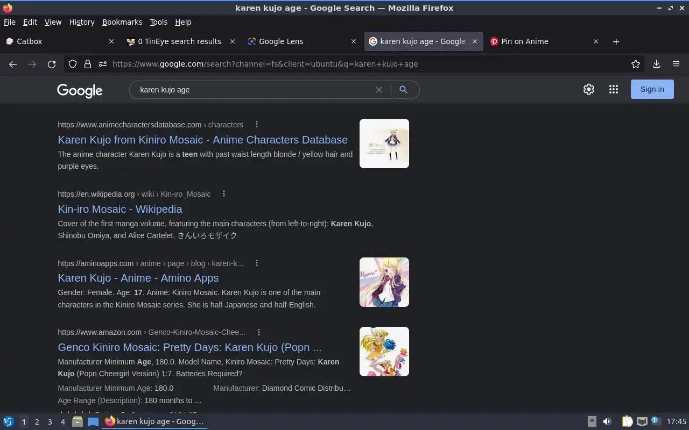Open the Firefox hamburger menu
Image resolution: width=689 pixels, height=430 pixels.
click(x=676, y=64)
